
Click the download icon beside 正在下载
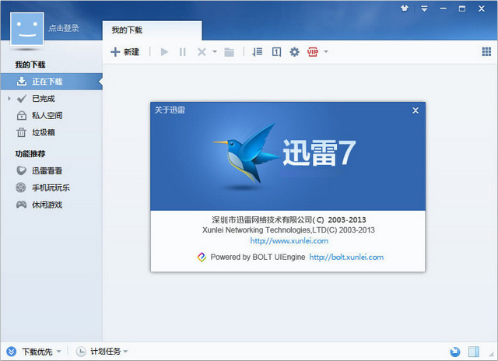click(21, 82)
